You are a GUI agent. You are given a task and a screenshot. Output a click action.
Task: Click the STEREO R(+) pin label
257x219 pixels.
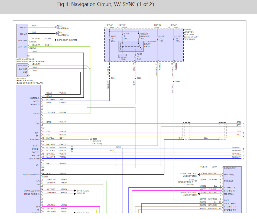pyautogui.click(x=230, y=191)
